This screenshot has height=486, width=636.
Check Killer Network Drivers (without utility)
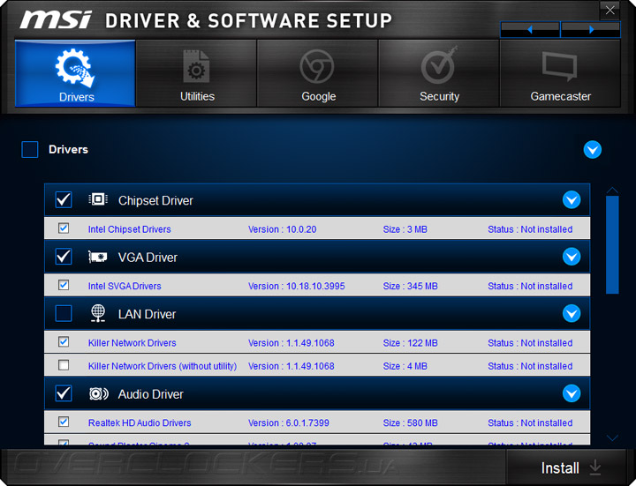(x=64, y=365)
